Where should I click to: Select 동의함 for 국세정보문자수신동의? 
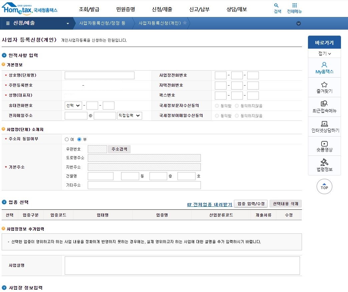point(217,106)
